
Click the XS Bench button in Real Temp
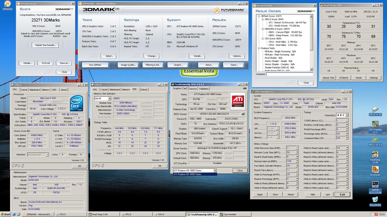point(343,78)
